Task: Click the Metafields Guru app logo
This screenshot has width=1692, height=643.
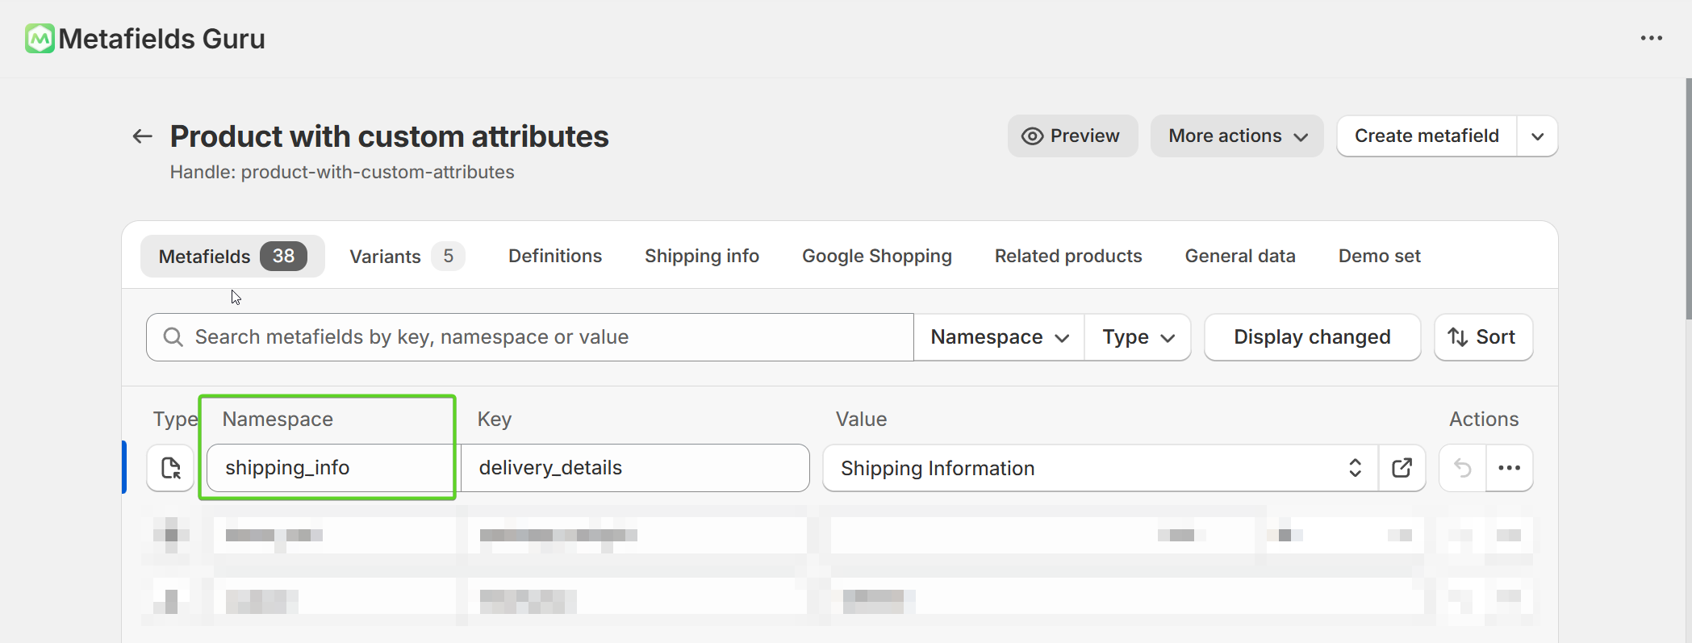Action: point(40,39)
